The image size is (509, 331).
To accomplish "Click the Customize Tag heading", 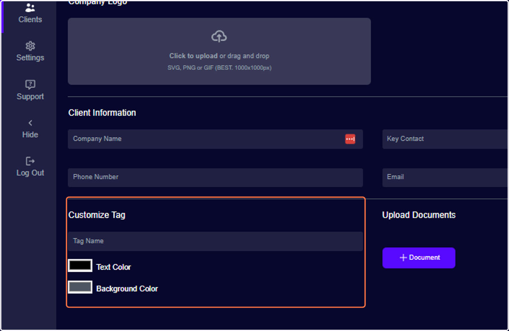I will coord(97,215).
